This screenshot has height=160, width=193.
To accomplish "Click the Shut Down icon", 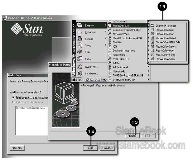I will [80, 73].
